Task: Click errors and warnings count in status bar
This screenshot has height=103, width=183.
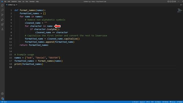Action: click(4, 102)
